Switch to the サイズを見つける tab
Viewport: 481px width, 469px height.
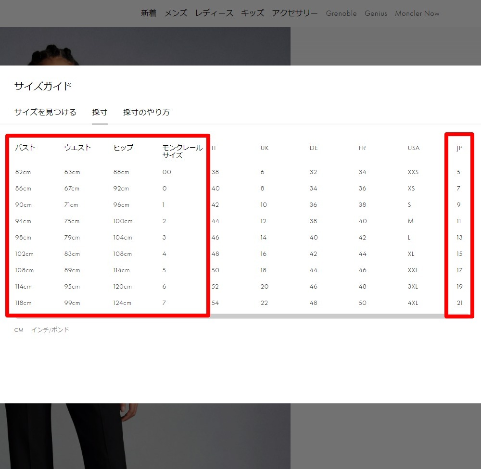click(x=45, y=112)
